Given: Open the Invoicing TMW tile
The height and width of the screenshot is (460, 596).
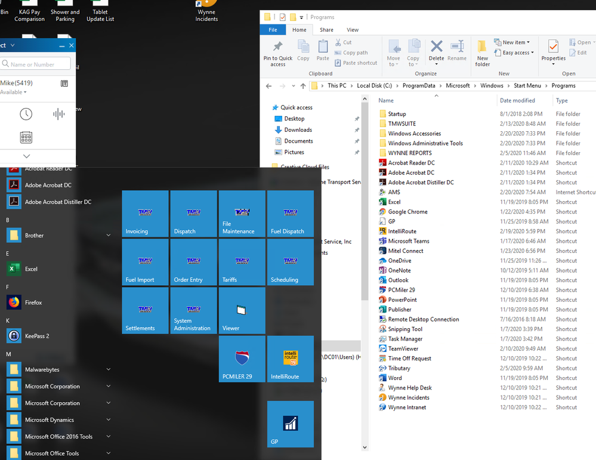Looking at the screenshot, I should (145, 214).
